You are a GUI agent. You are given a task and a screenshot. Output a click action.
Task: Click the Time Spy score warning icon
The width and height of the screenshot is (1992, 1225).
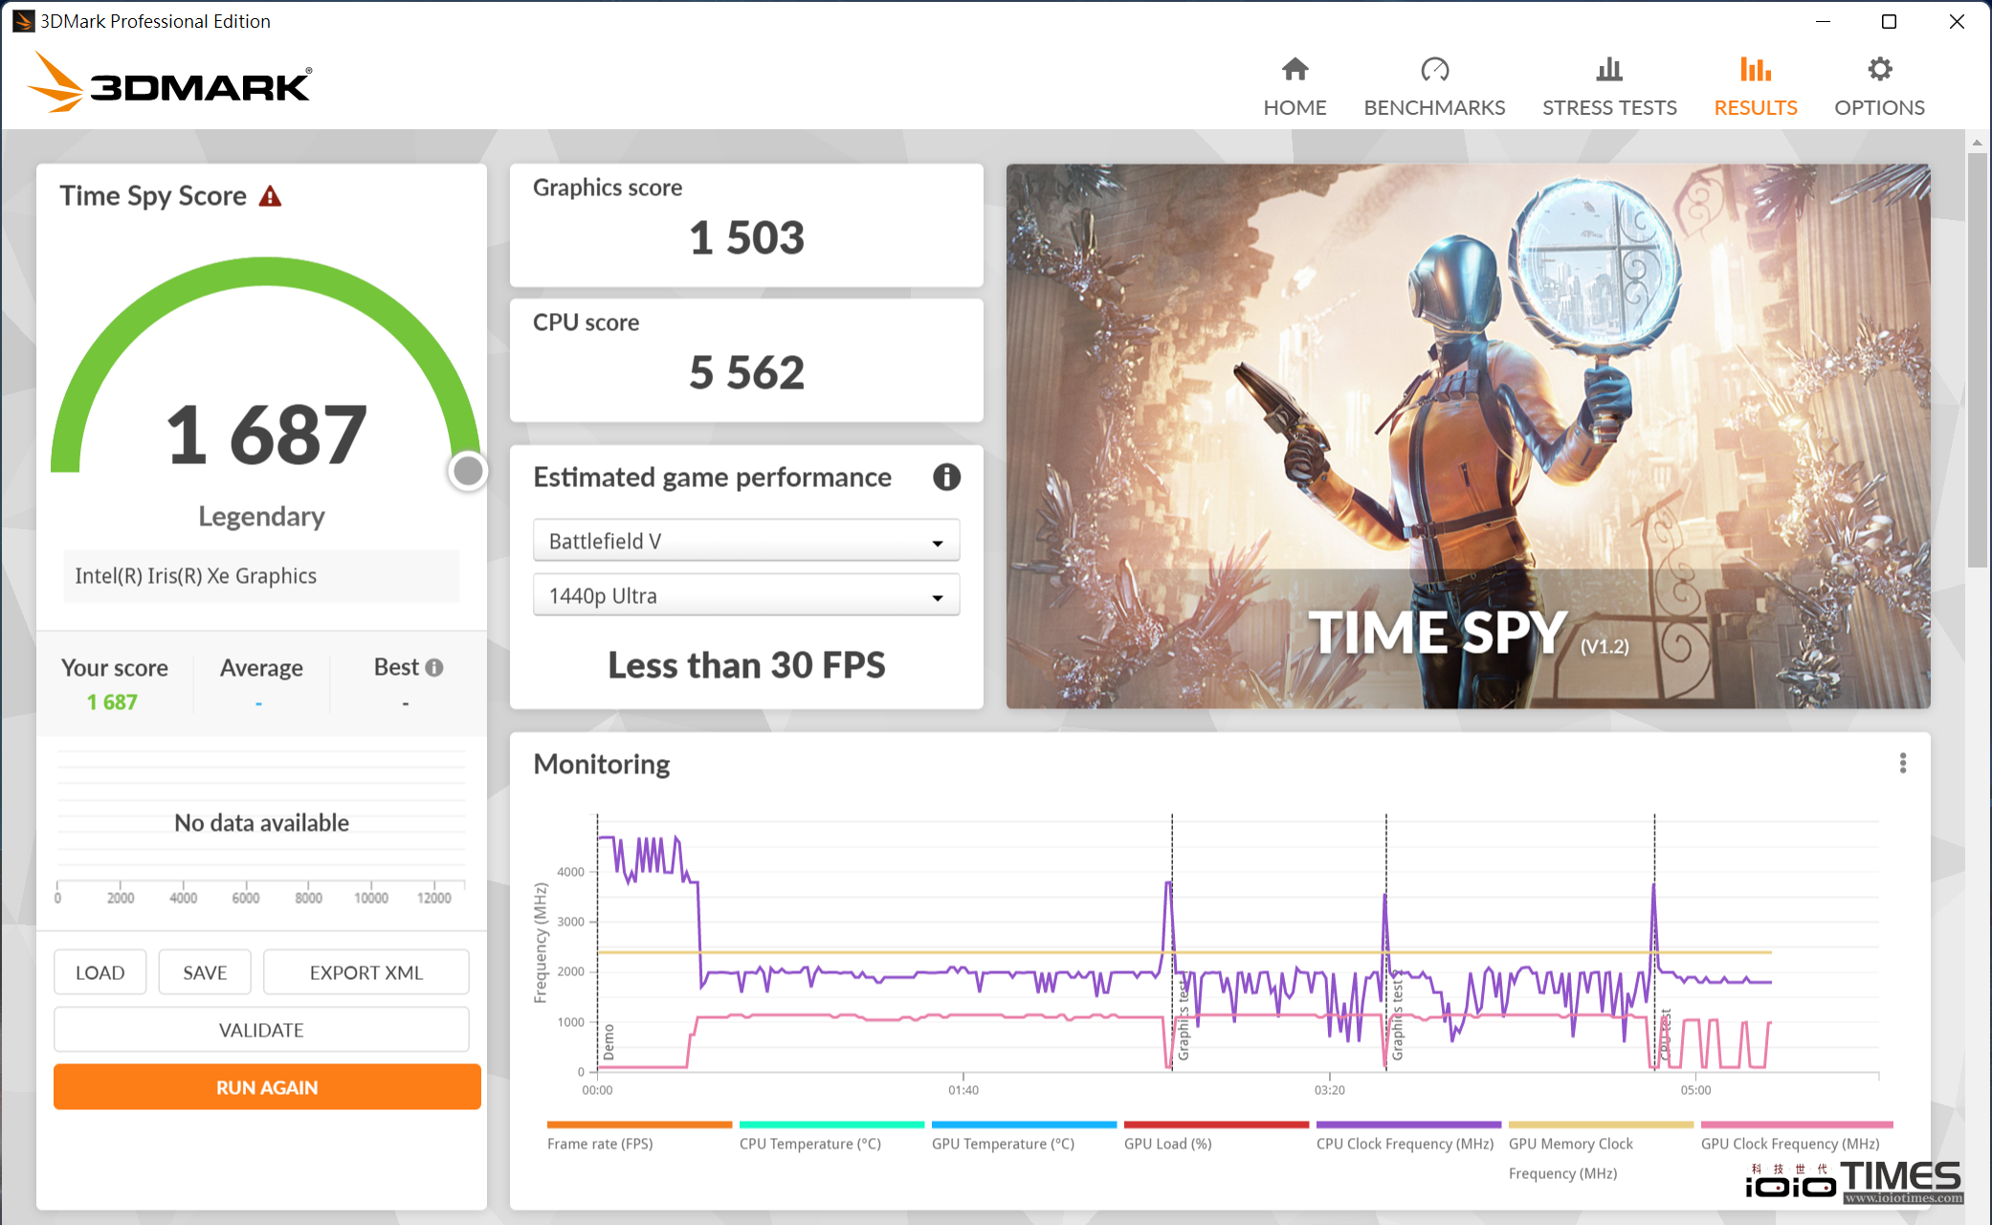point(271,196)
